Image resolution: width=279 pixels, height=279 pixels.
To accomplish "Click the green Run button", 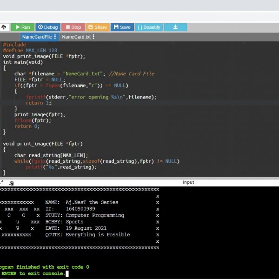I will point(22,27).
